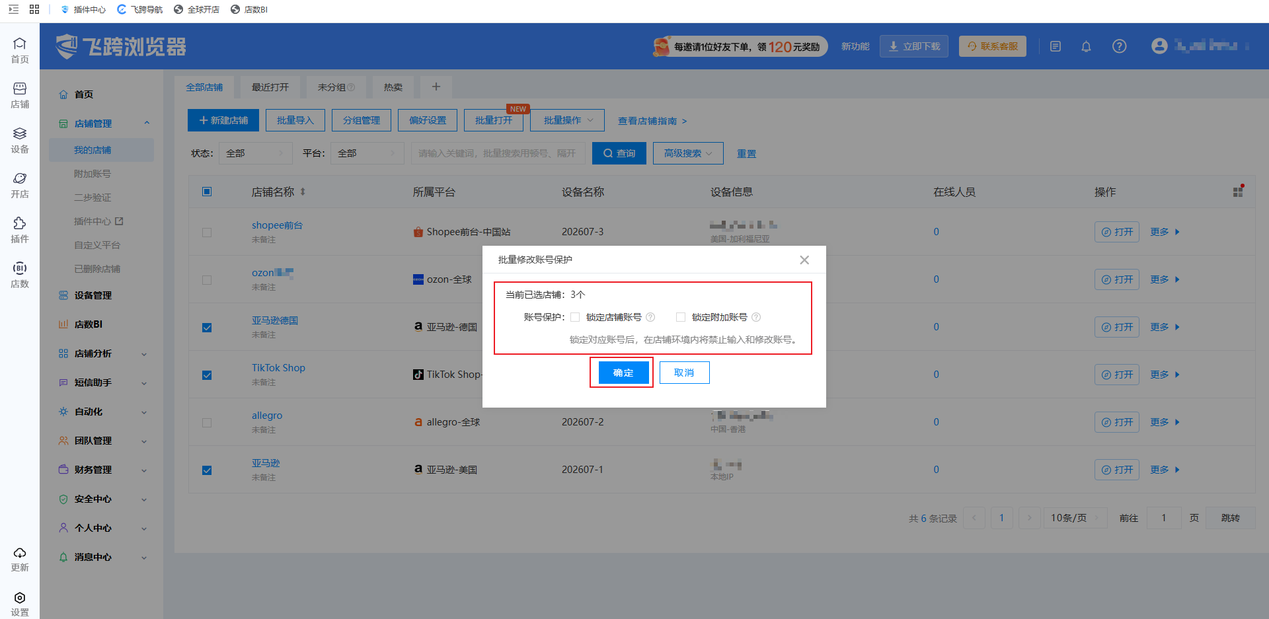
Task: Open the 10条/页 page size dropdown
Action: [x=1075, y=518]
